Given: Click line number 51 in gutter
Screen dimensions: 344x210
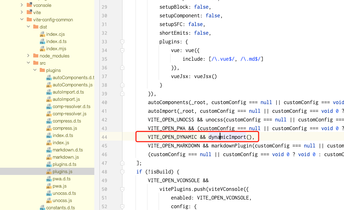Looking at the screenshot, I should coord(104,198).
